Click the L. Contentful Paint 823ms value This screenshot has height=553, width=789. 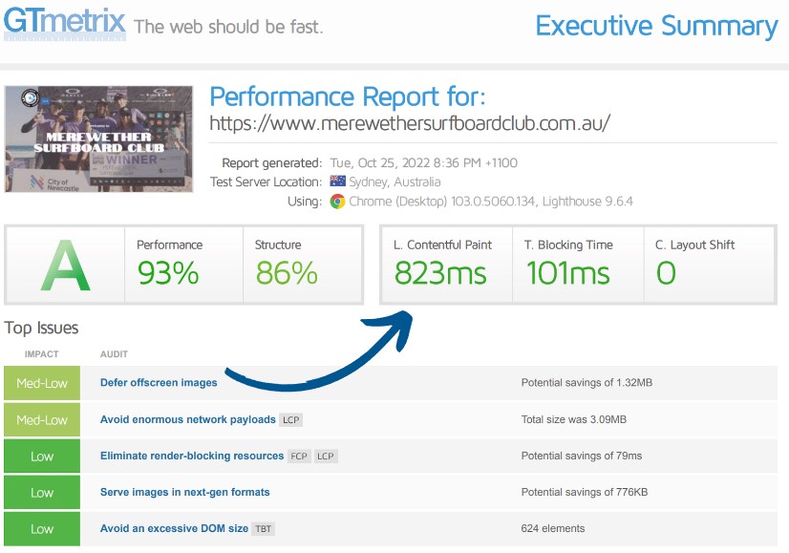pyautogui.click(x=440, y=273)
